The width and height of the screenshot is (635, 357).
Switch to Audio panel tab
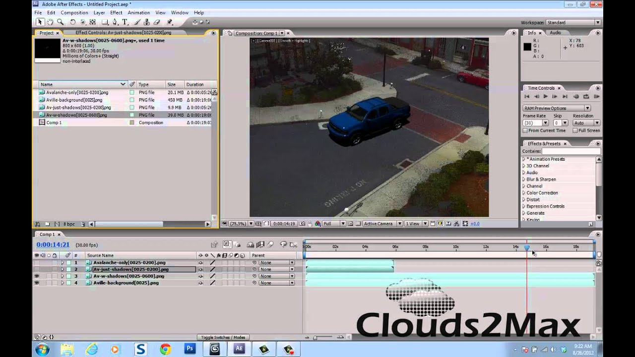555,33
